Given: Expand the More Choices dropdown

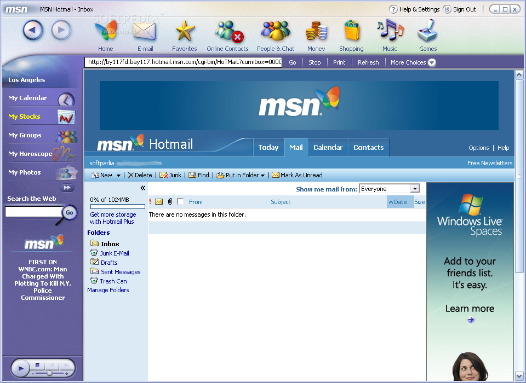Looking at the screenshot, I should (432, 62).
